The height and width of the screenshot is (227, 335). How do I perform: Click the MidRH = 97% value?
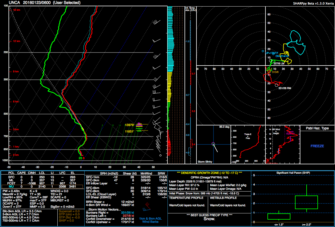pos(12,201)
